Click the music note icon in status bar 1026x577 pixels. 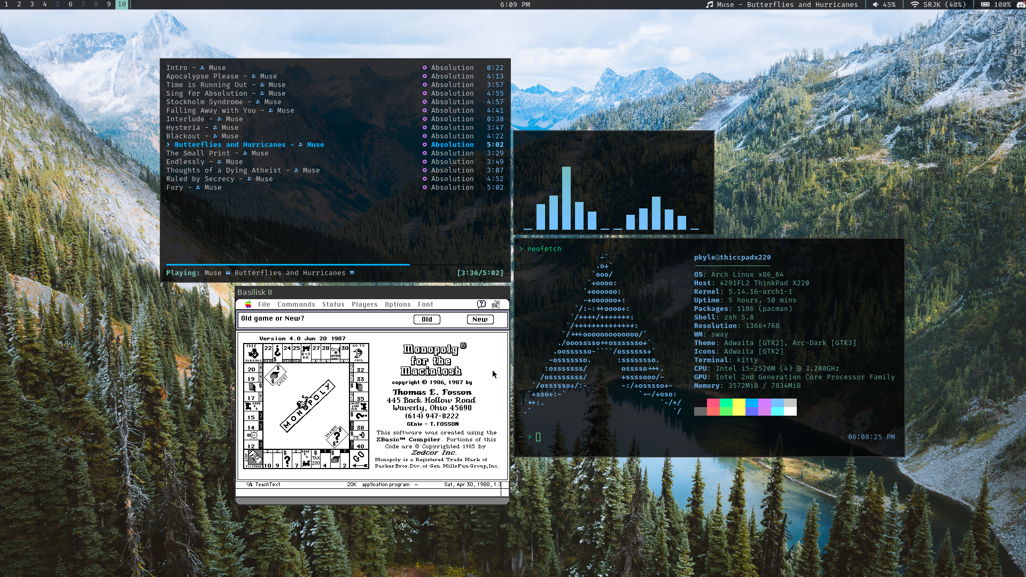tap(709, 5)
